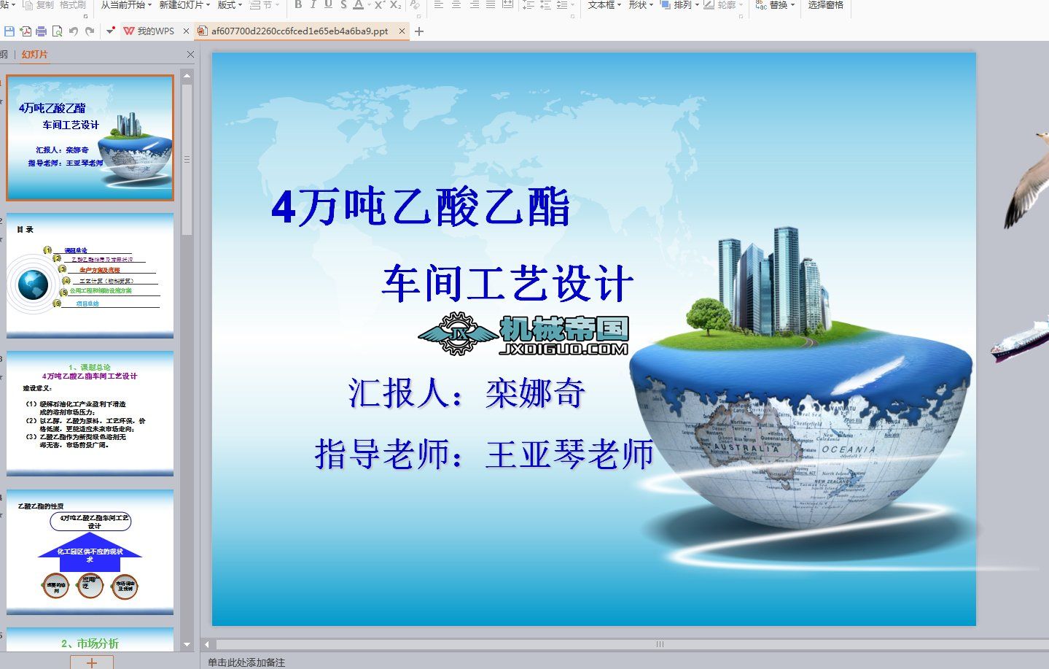Undo the last action
Image resolution: width=1049 pixels, height=669 pixels.
pos(74,31)
